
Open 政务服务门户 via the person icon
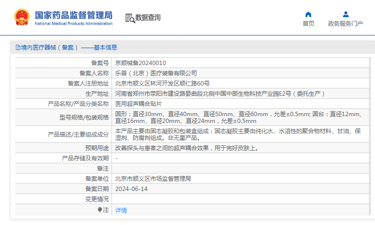(x=346, y=14)
